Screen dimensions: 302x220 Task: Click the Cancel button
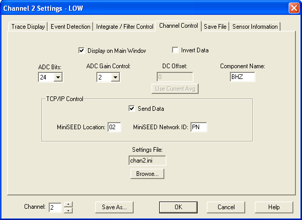click(226, 207)
